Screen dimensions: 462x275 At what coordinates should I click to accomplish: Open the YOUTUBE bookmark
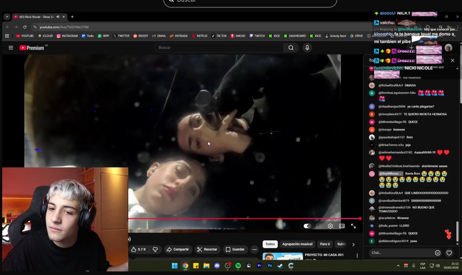25,36
